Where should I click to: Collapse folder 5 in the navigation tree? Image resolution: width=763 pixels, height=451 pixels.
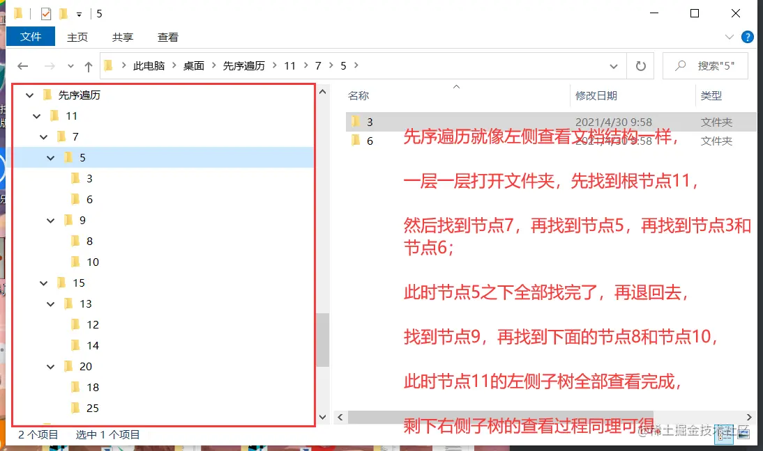click(50, 157)
